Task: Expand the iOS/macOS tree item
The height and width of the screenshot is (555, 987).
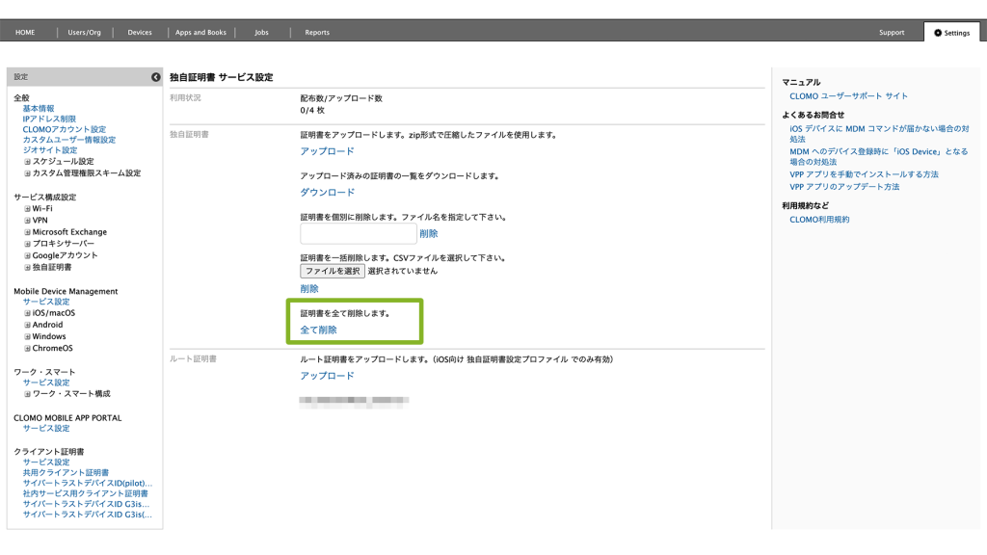Action: pyautogui.click(x=28, y=313)
